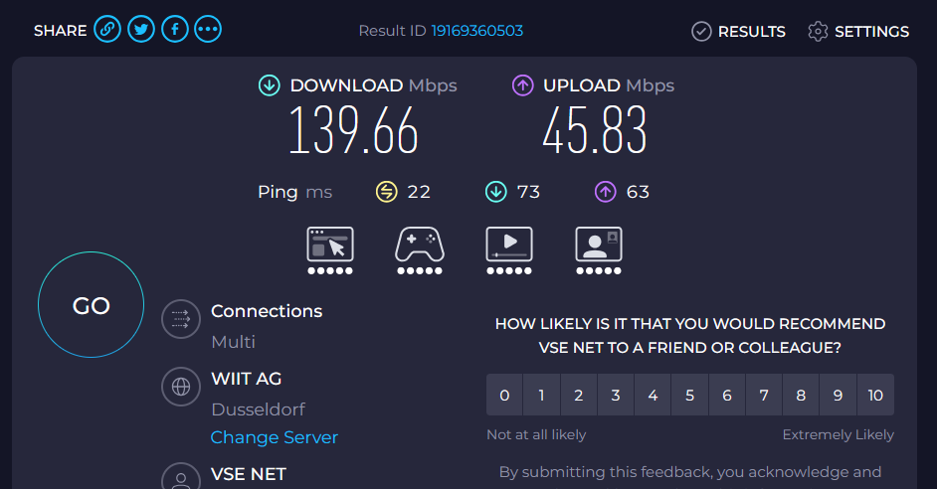Click the web browsing experience icon
This screenshot has height=489, width=937.
(x=330, y=244)
